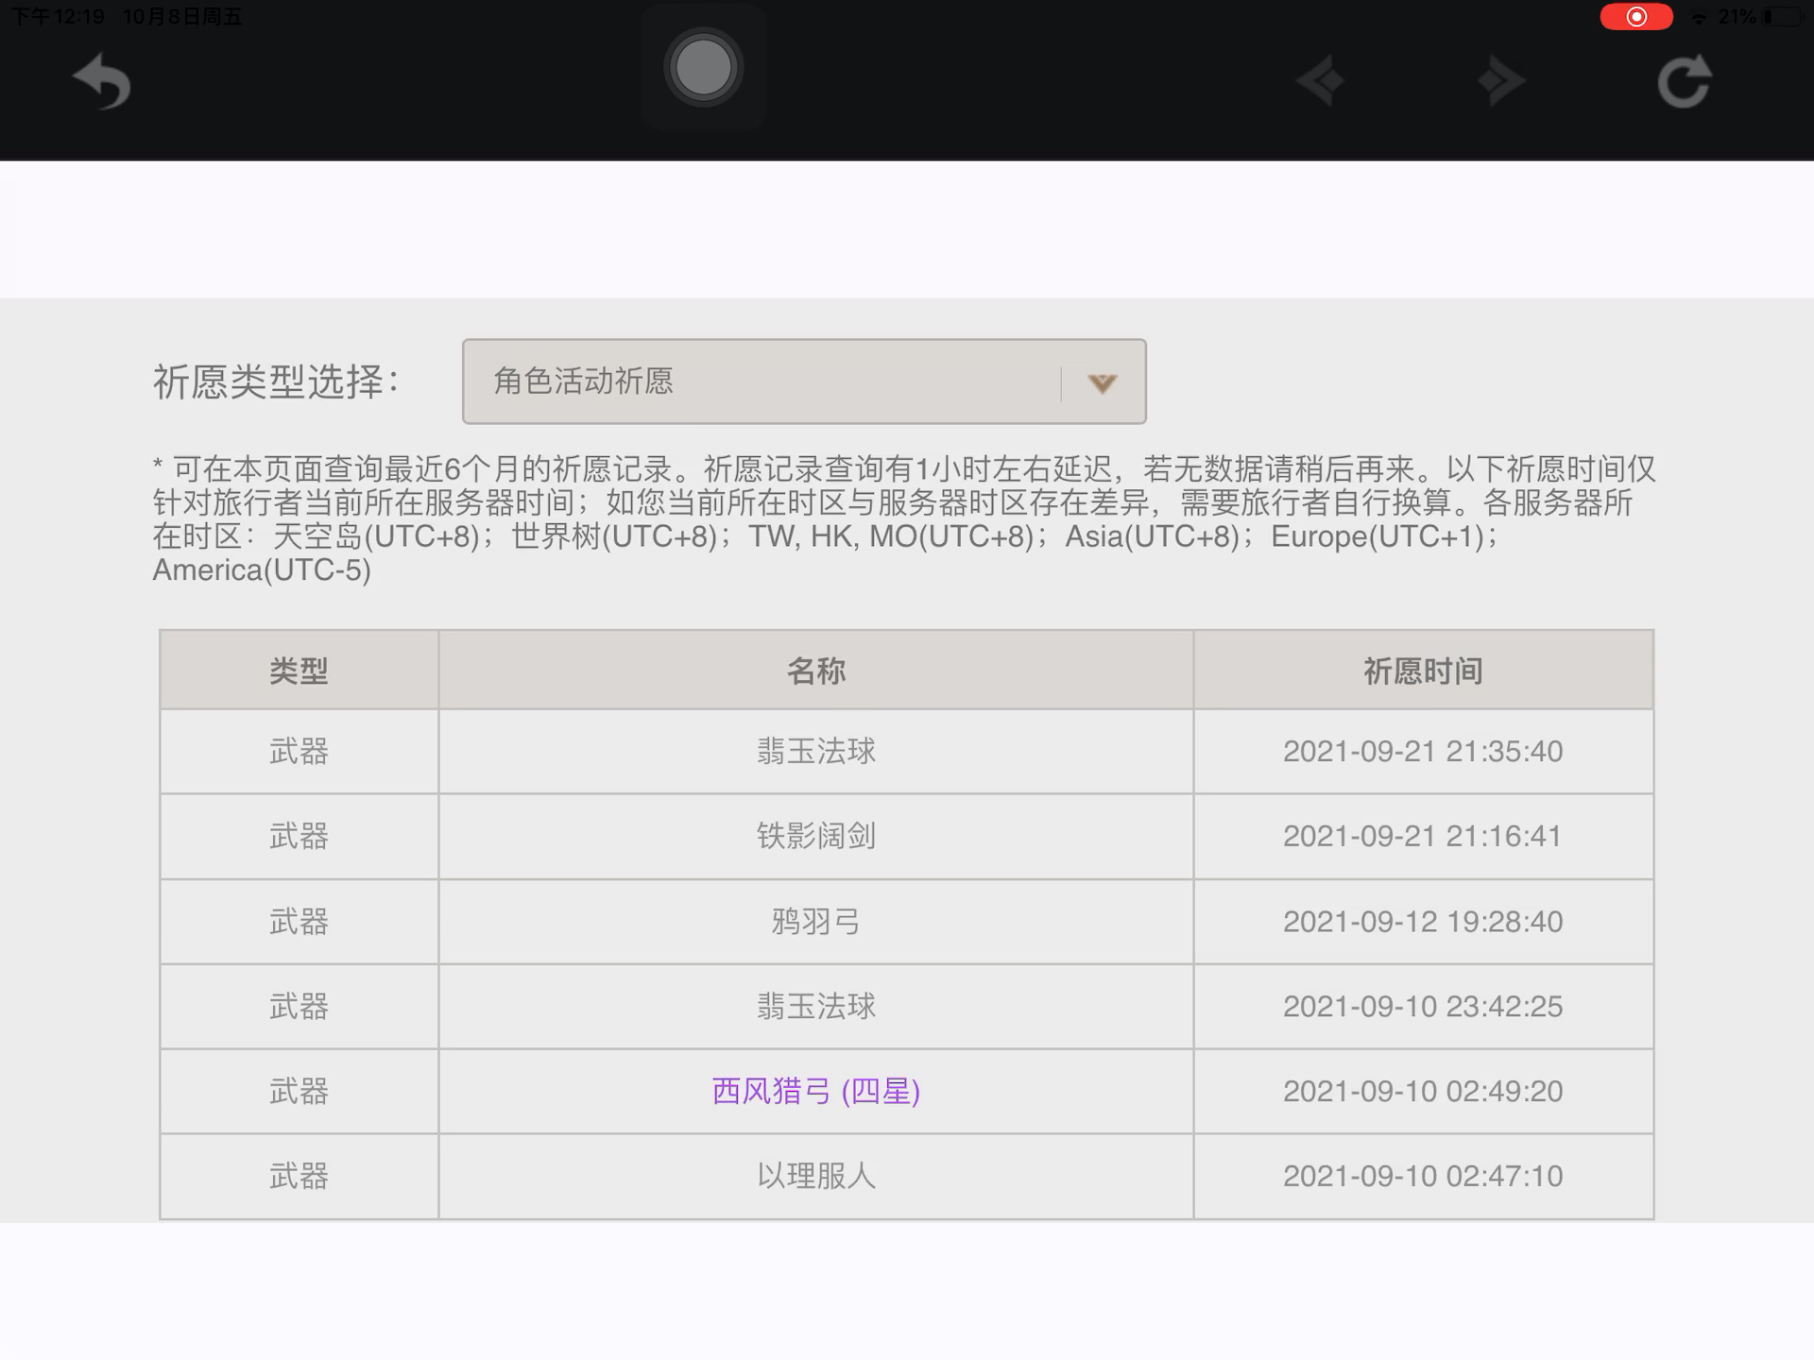1814x1360 pixels.
Task: Go to previous page diamond arrow
Action: (1320, 81)
